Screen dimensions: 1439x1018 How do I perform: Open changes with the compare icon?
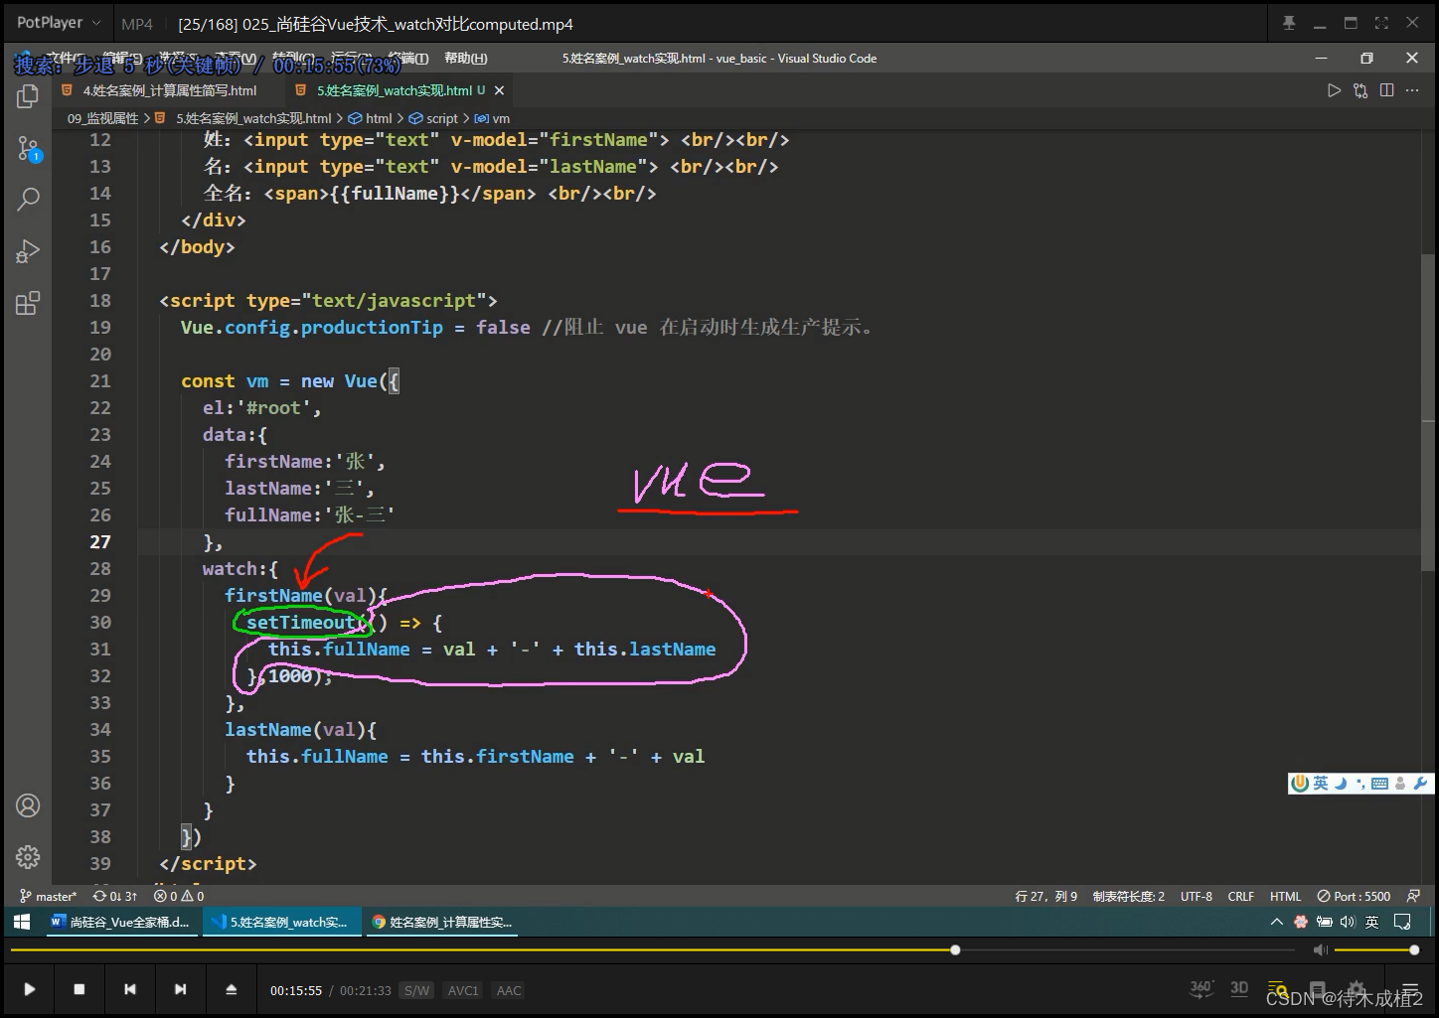coord(1360,90)
